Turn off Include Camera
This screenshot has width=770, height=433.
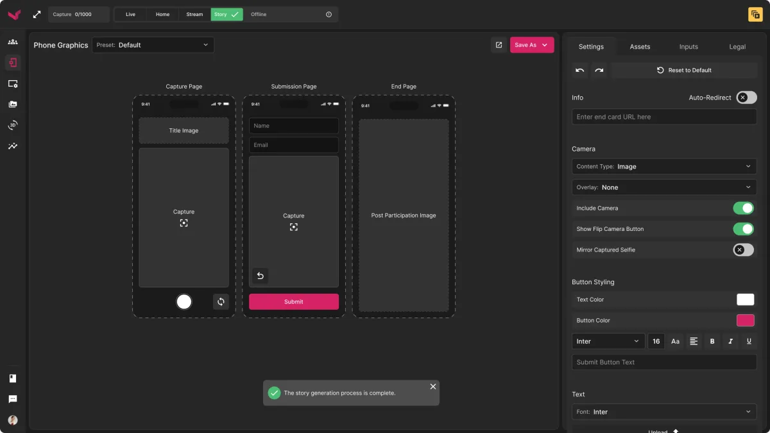click(744, 208)
